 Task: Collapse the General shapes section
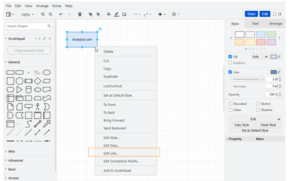pos(14,62)
